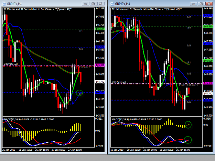This screenshot has height=161, width=215.
Task: Click the magenta 145.338 pivot tag in H4 chart
Action: (x=208, y=83)
